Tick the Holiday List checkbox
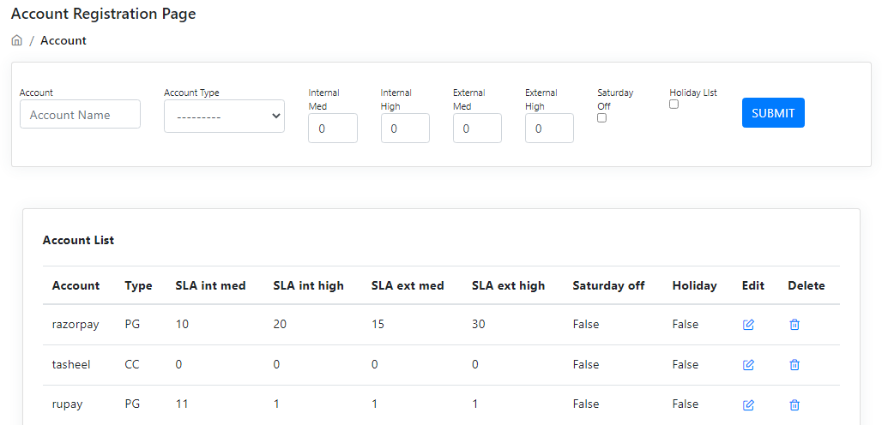The width and height of the screenshot is (882, 425). pos(674,104)
